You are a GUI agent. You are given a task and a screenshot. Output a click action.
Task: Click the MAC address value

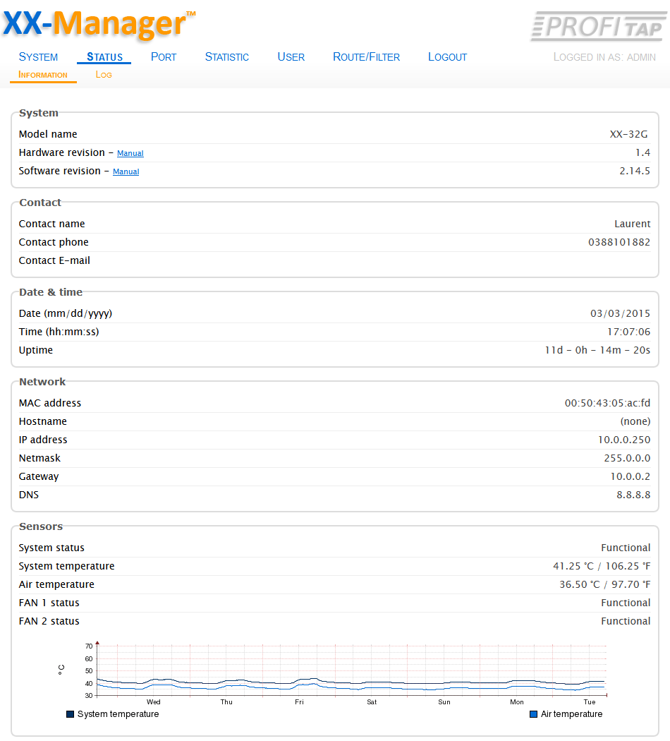click(x=607, y=403)
